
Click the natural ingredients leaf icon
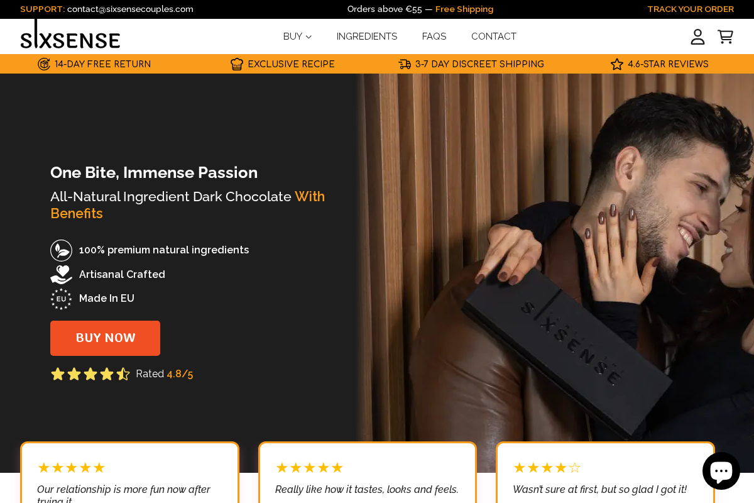click(x=61, y=250)
